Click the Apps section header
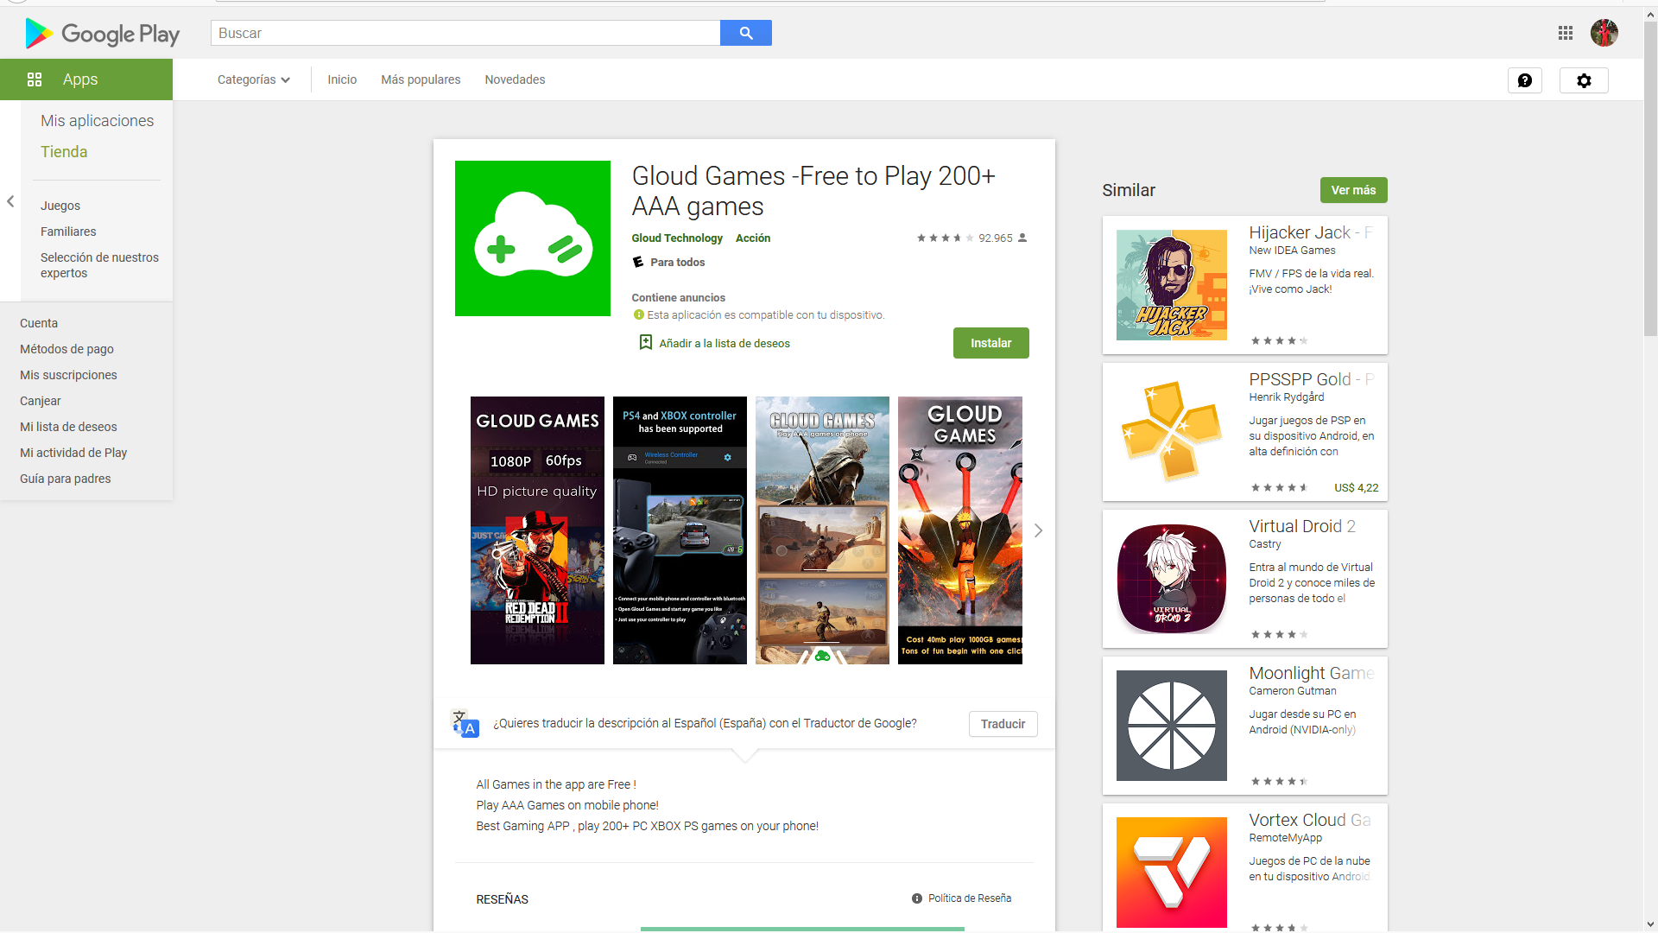1658x933 pixels. (x=86, y=79)
